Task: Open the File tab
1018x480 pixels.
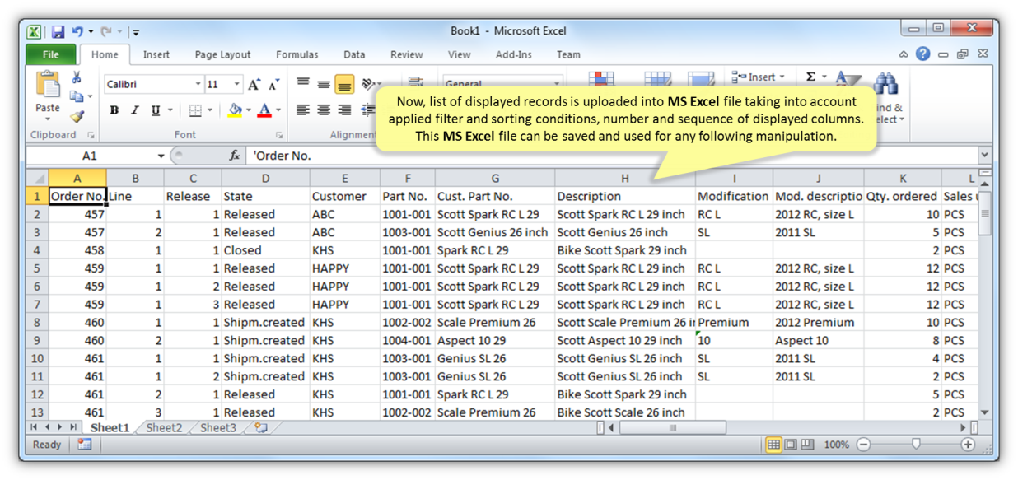Action: (51, 54)
